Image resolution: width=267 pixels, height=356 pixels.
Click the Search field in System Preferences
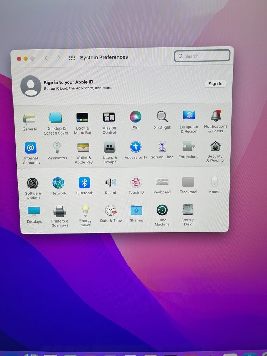[202, 56]
